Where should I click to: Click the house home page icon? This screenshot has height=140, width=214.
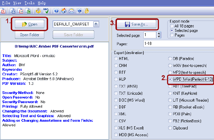64,11
